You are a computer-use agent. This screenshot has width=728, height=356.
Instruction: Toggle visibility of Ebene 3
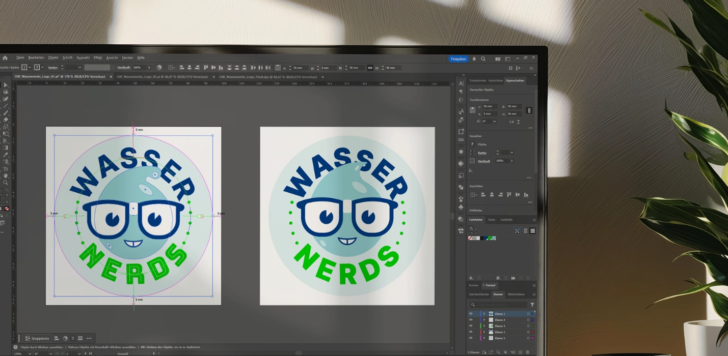click(471, 326)
